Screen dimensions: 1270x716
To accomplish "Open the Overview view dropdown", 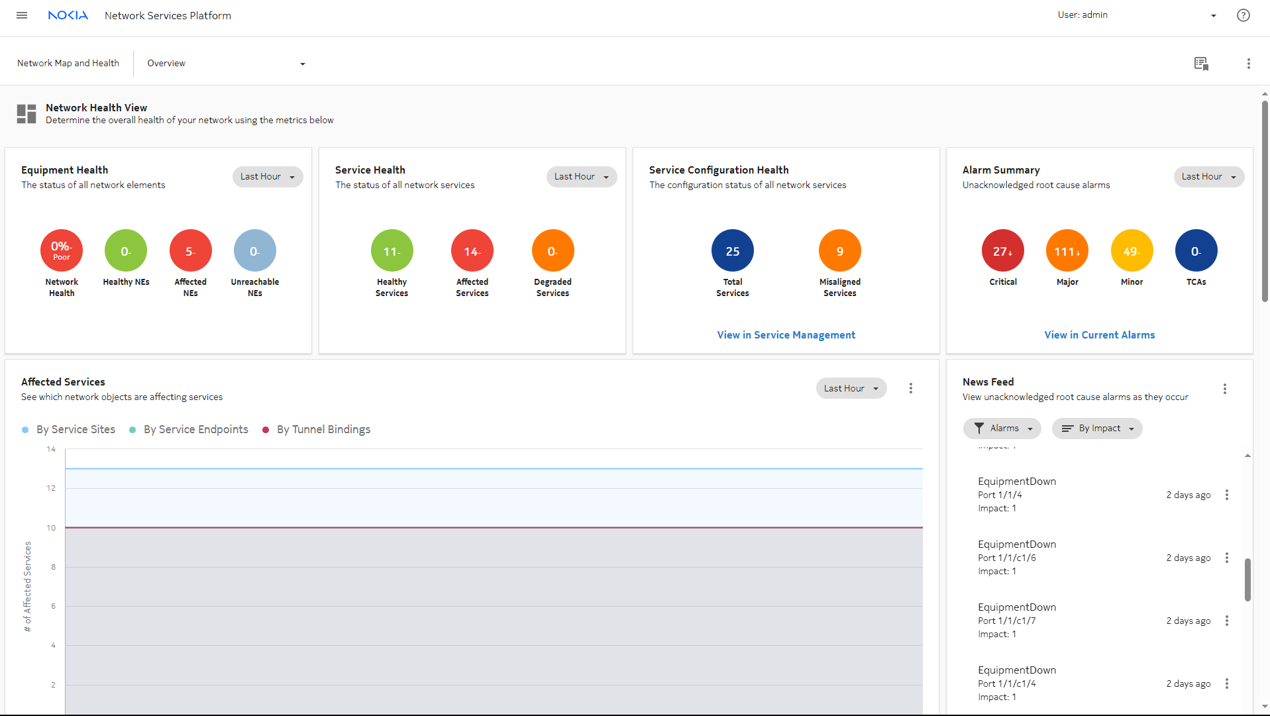I will tap(226, 64).
